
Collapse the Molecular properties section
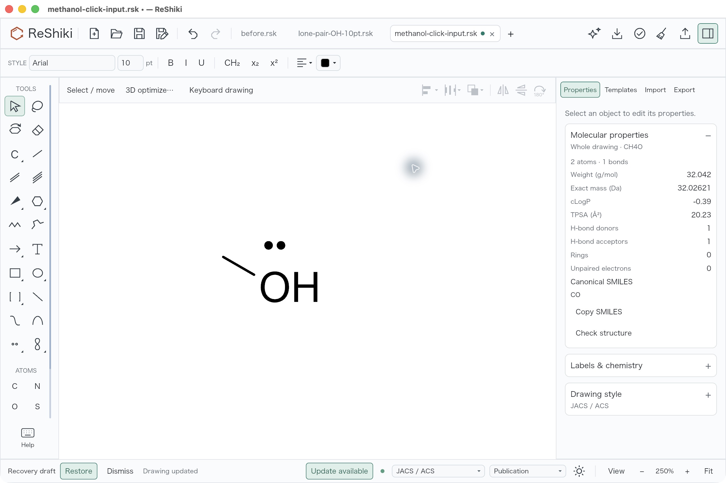(x=708, y=135)
